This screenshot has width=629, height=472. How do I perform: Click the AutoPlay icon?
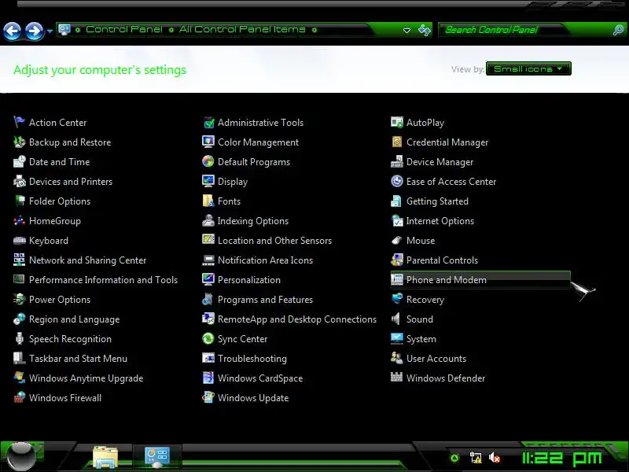point(397,122)
